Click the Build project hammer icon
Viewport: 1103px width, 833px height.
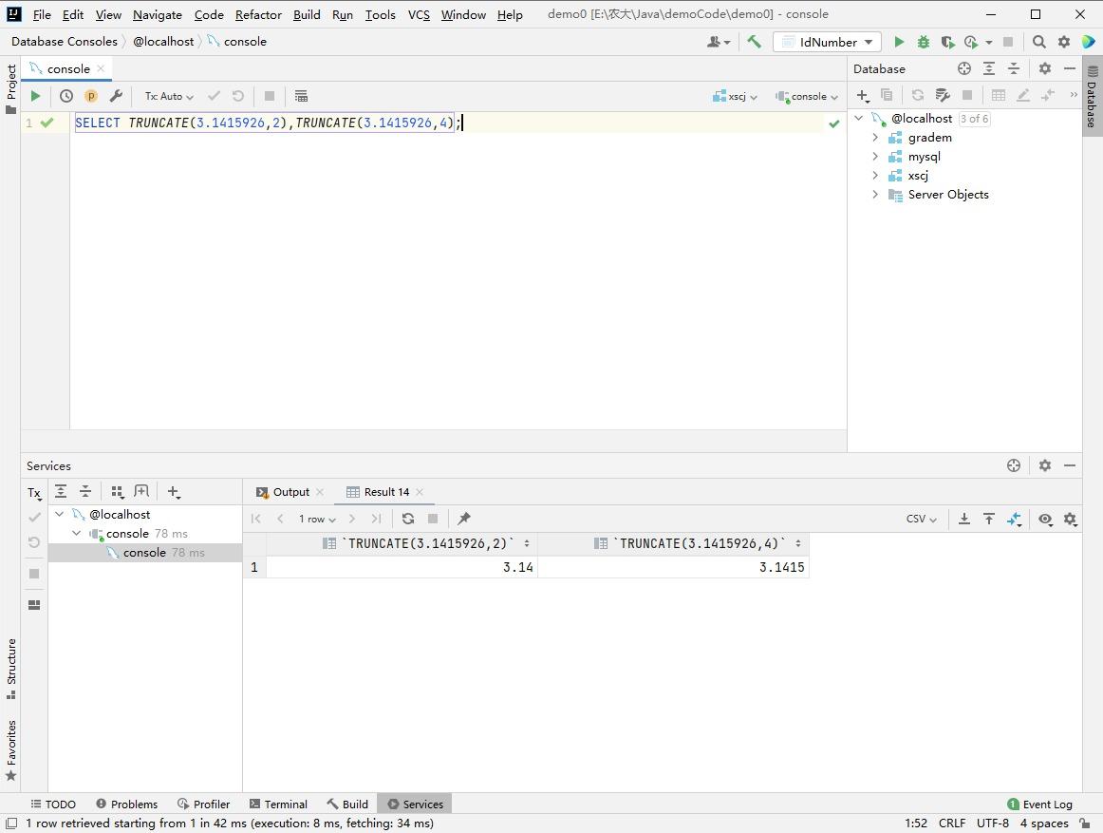754,42
